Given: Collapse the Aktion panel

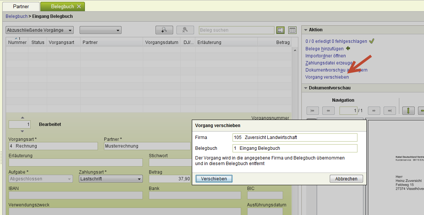Looking at the screenshot, I should (x=305, y=30).
